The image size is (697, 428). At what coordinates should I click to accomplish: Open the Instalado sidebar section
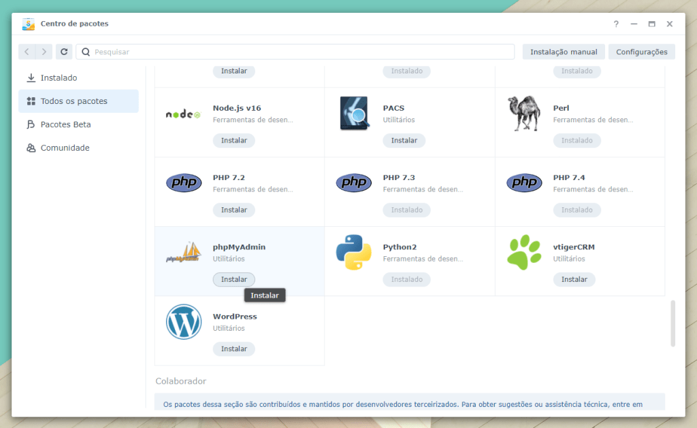click(x=59, y=78)
